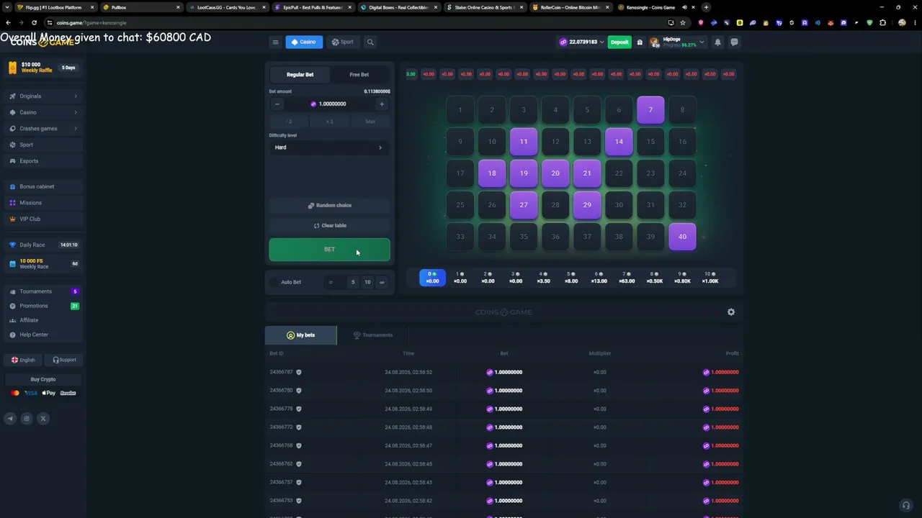This screenshot has width=922, height=518.
Task: Open the chat bubble icon
Action: click(734, 42)
